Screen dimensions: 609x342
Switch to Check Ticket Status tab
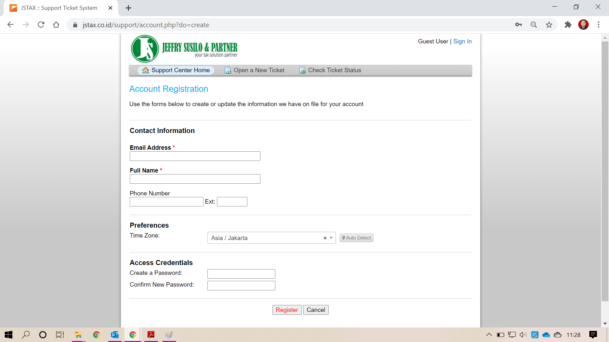[334, 70]
